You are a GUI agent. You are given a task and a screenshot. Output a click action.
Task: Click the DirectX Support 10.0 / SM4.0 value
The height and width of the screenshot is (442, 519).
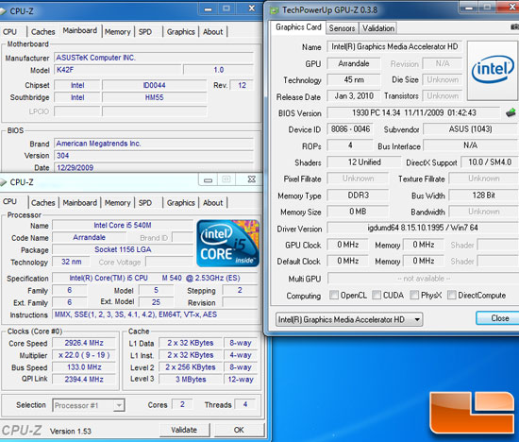click(490, 162)
